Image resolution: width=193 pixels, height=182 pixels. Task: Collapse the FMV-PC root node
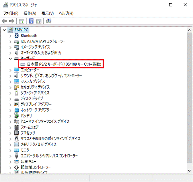[x=4, y=30]
